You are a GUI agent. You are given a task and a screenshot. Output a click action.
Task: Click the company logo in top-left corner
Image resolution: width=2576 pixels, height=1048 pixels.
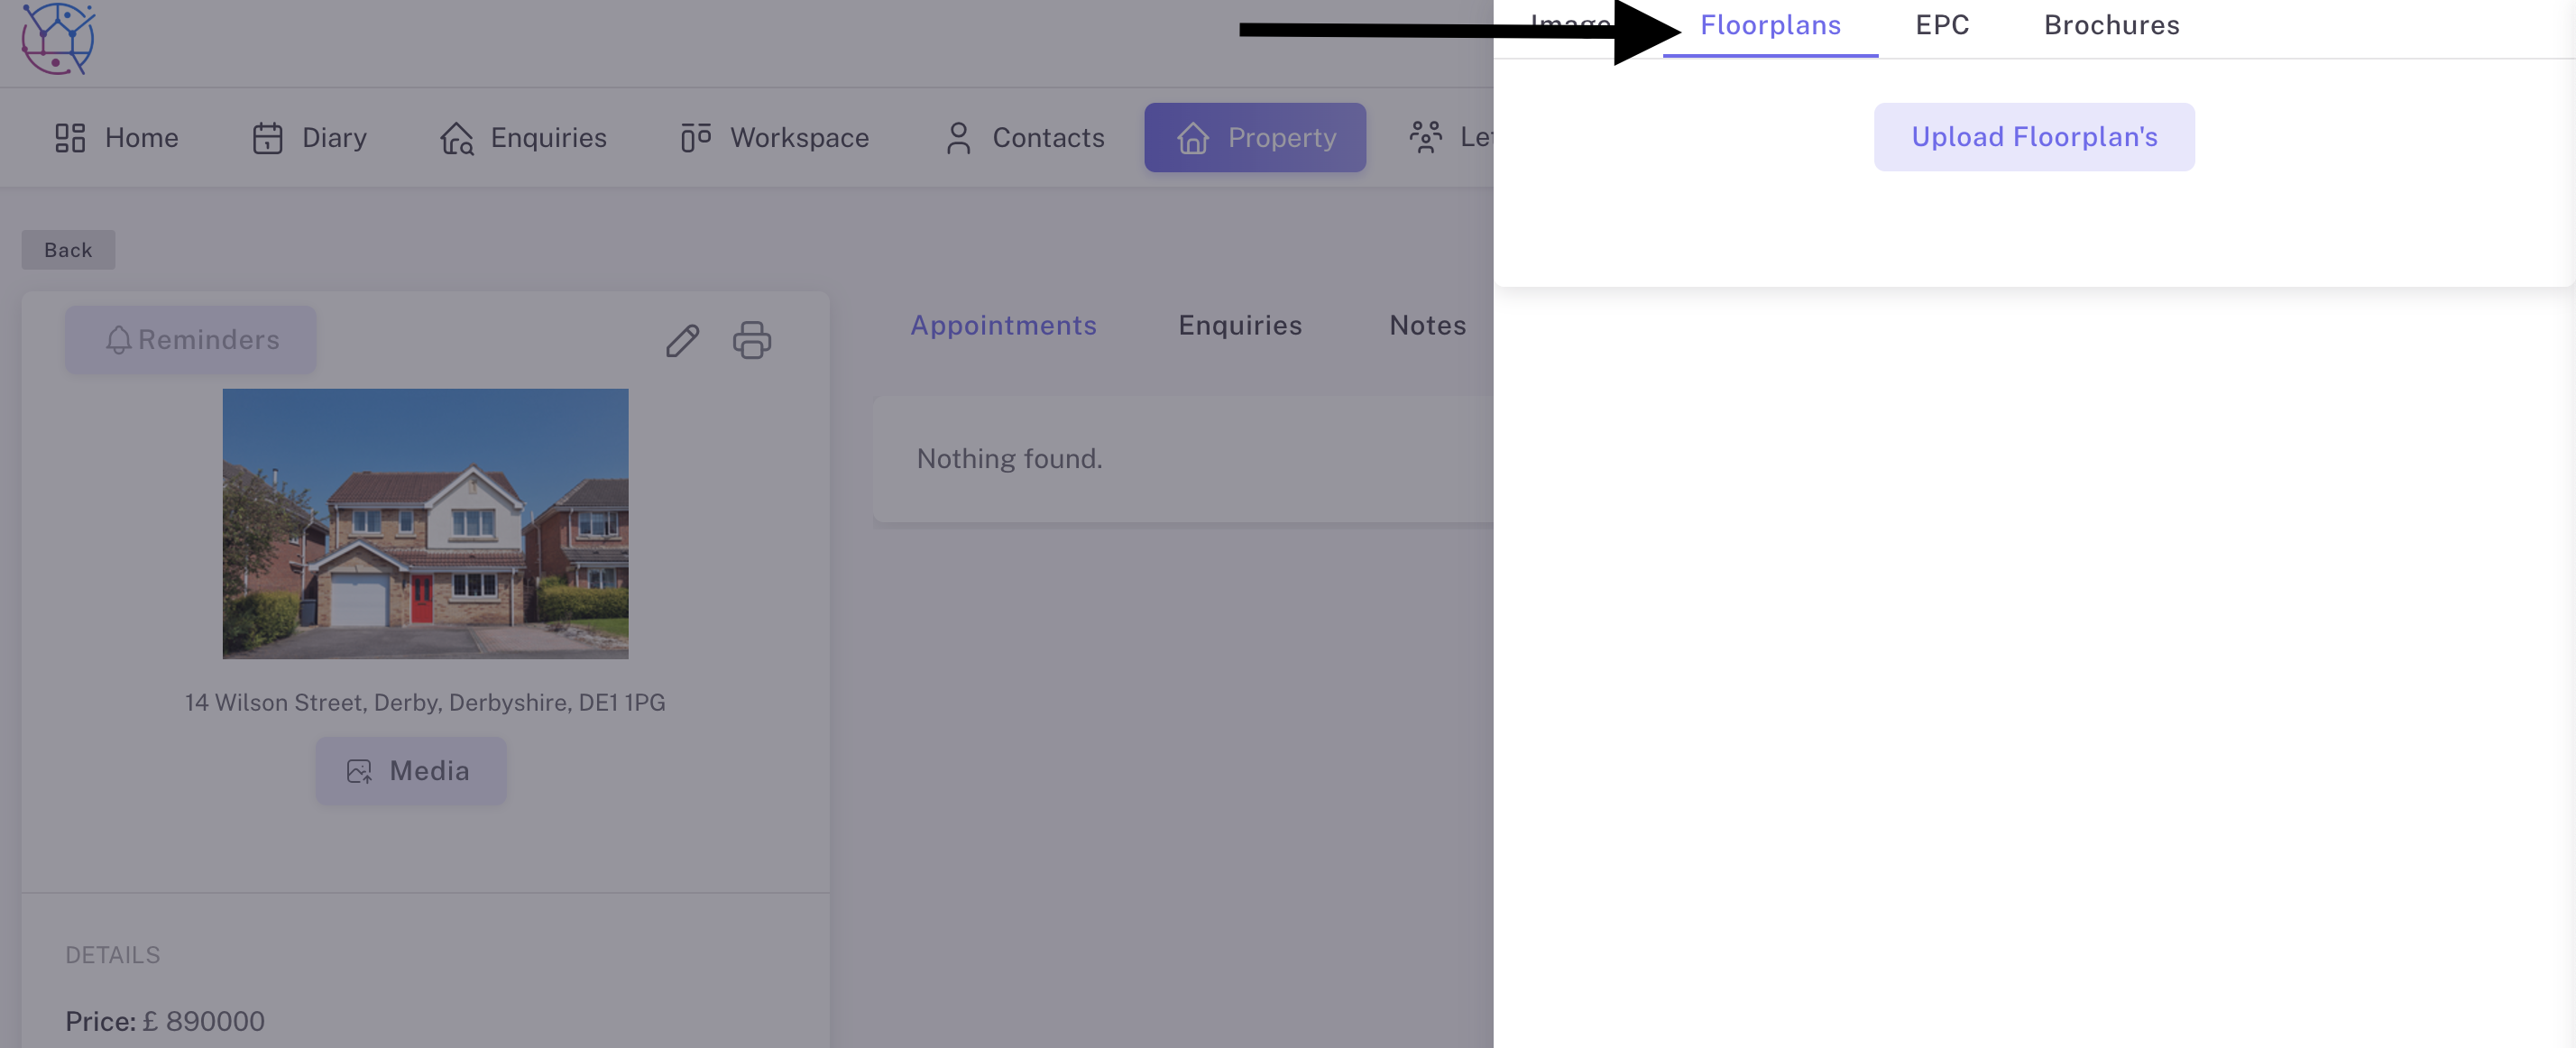(58, 39)
